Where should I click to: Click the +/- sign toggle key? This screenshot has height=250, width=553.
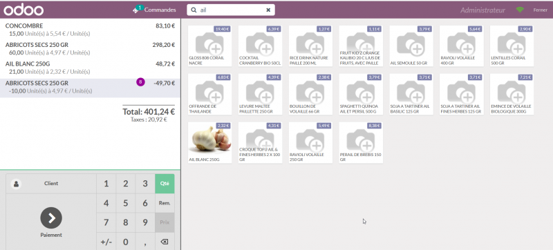point(106,242)
